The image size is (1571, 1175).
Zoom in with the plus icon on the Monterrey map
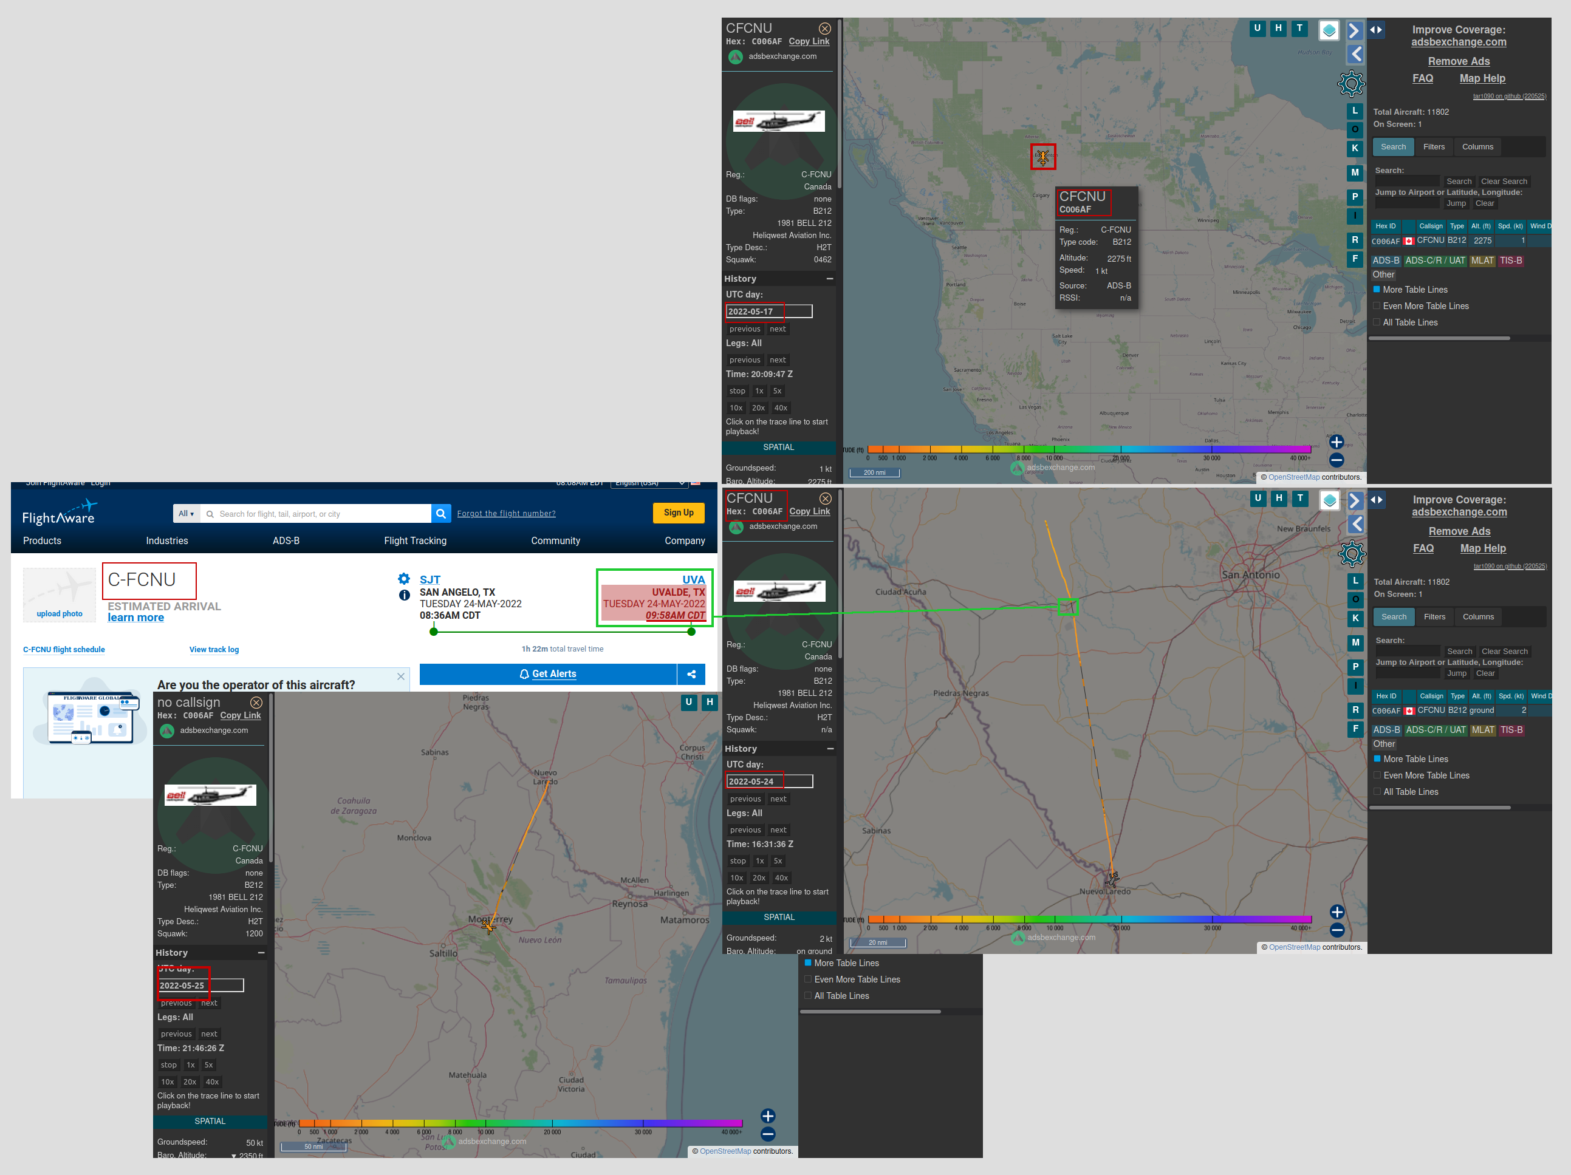(768, 1116)
